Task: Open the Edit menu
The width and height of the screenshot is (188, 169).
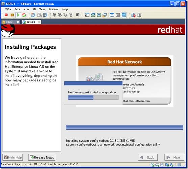Action: (x=17, y=9)
